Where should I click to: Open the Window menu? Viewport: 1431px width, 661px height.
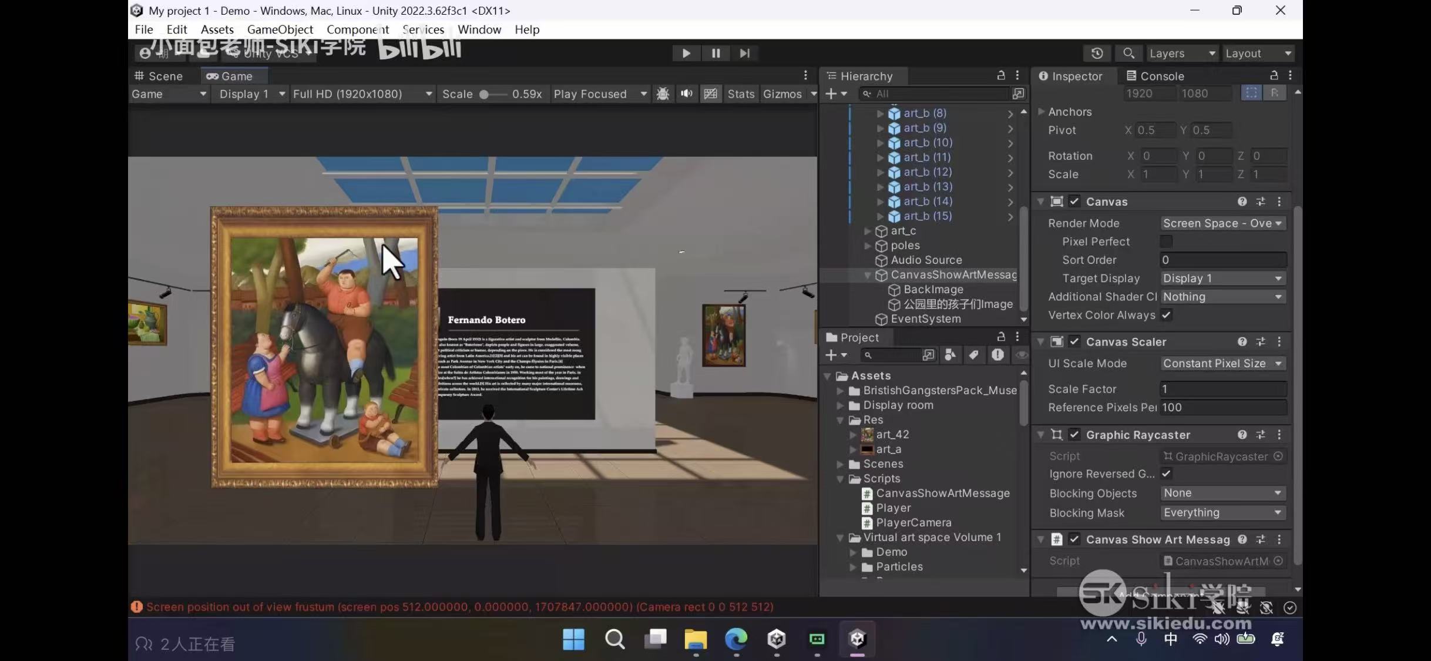(x=479, y=29)
